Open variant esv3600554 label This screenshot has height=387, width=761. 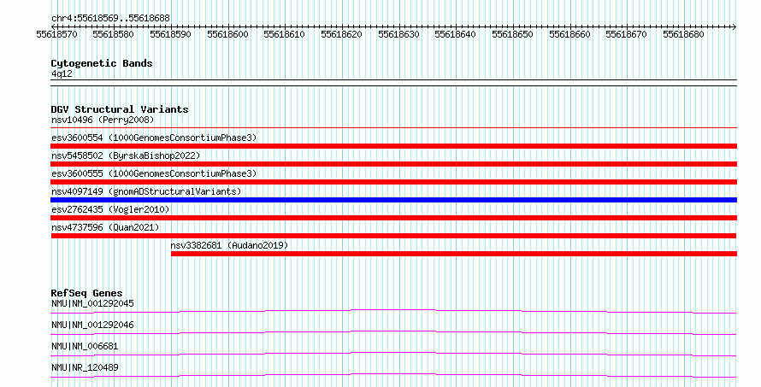[x=154, y=138]
